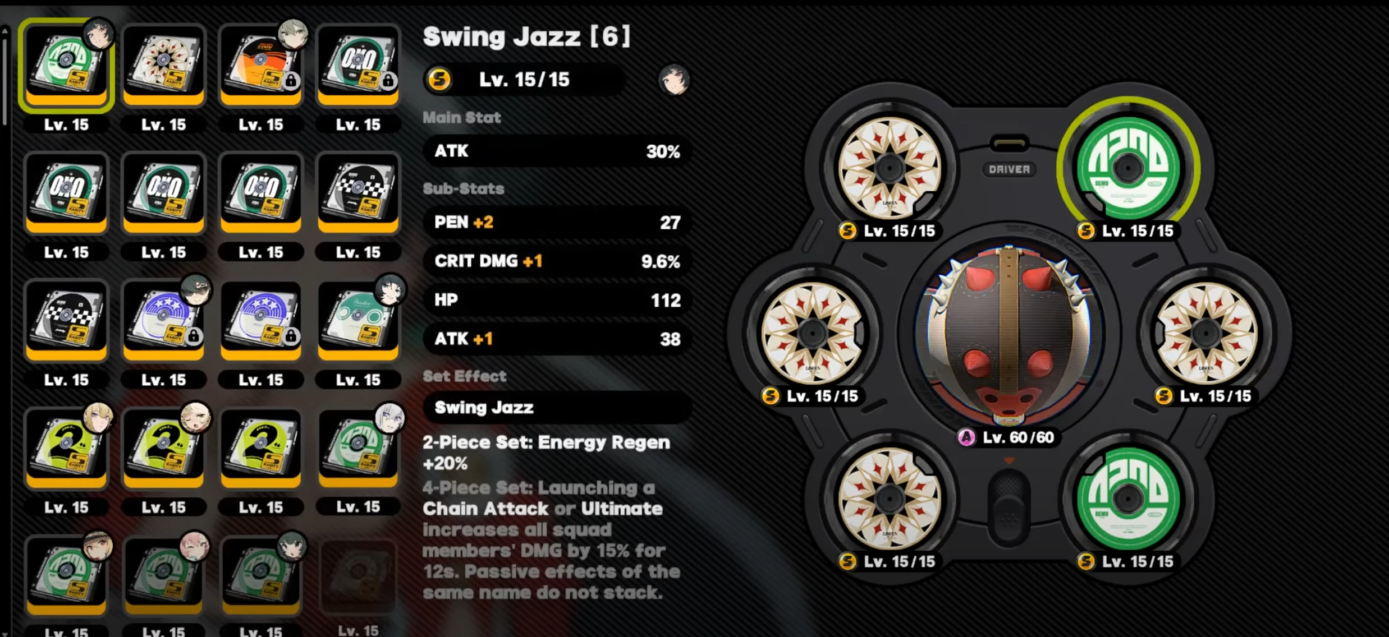The width and height of the screenshot is (1389, 637).
Task: Click the orange locked disc in inventory
Action: [261, 65]
